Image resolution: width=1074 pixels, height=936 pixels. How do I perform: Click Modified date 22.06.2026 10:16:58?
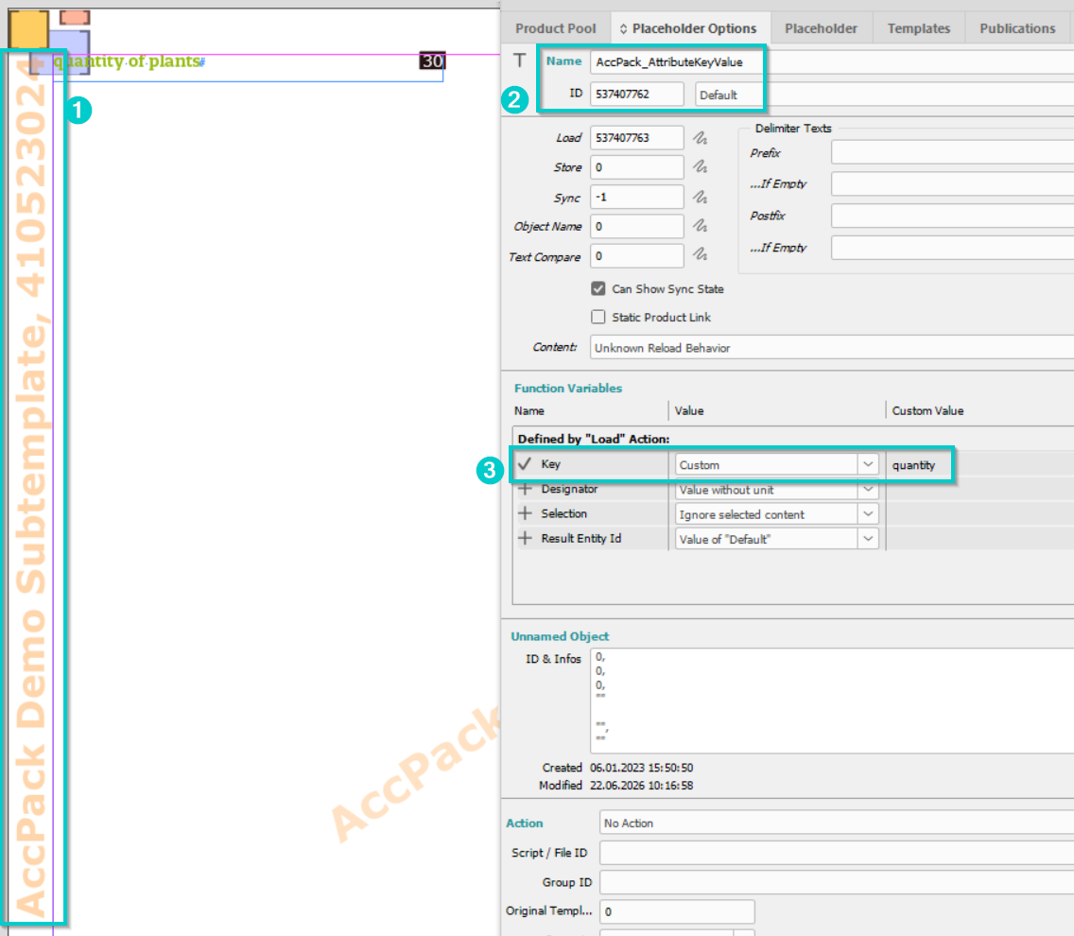click(x=641, y=786)
